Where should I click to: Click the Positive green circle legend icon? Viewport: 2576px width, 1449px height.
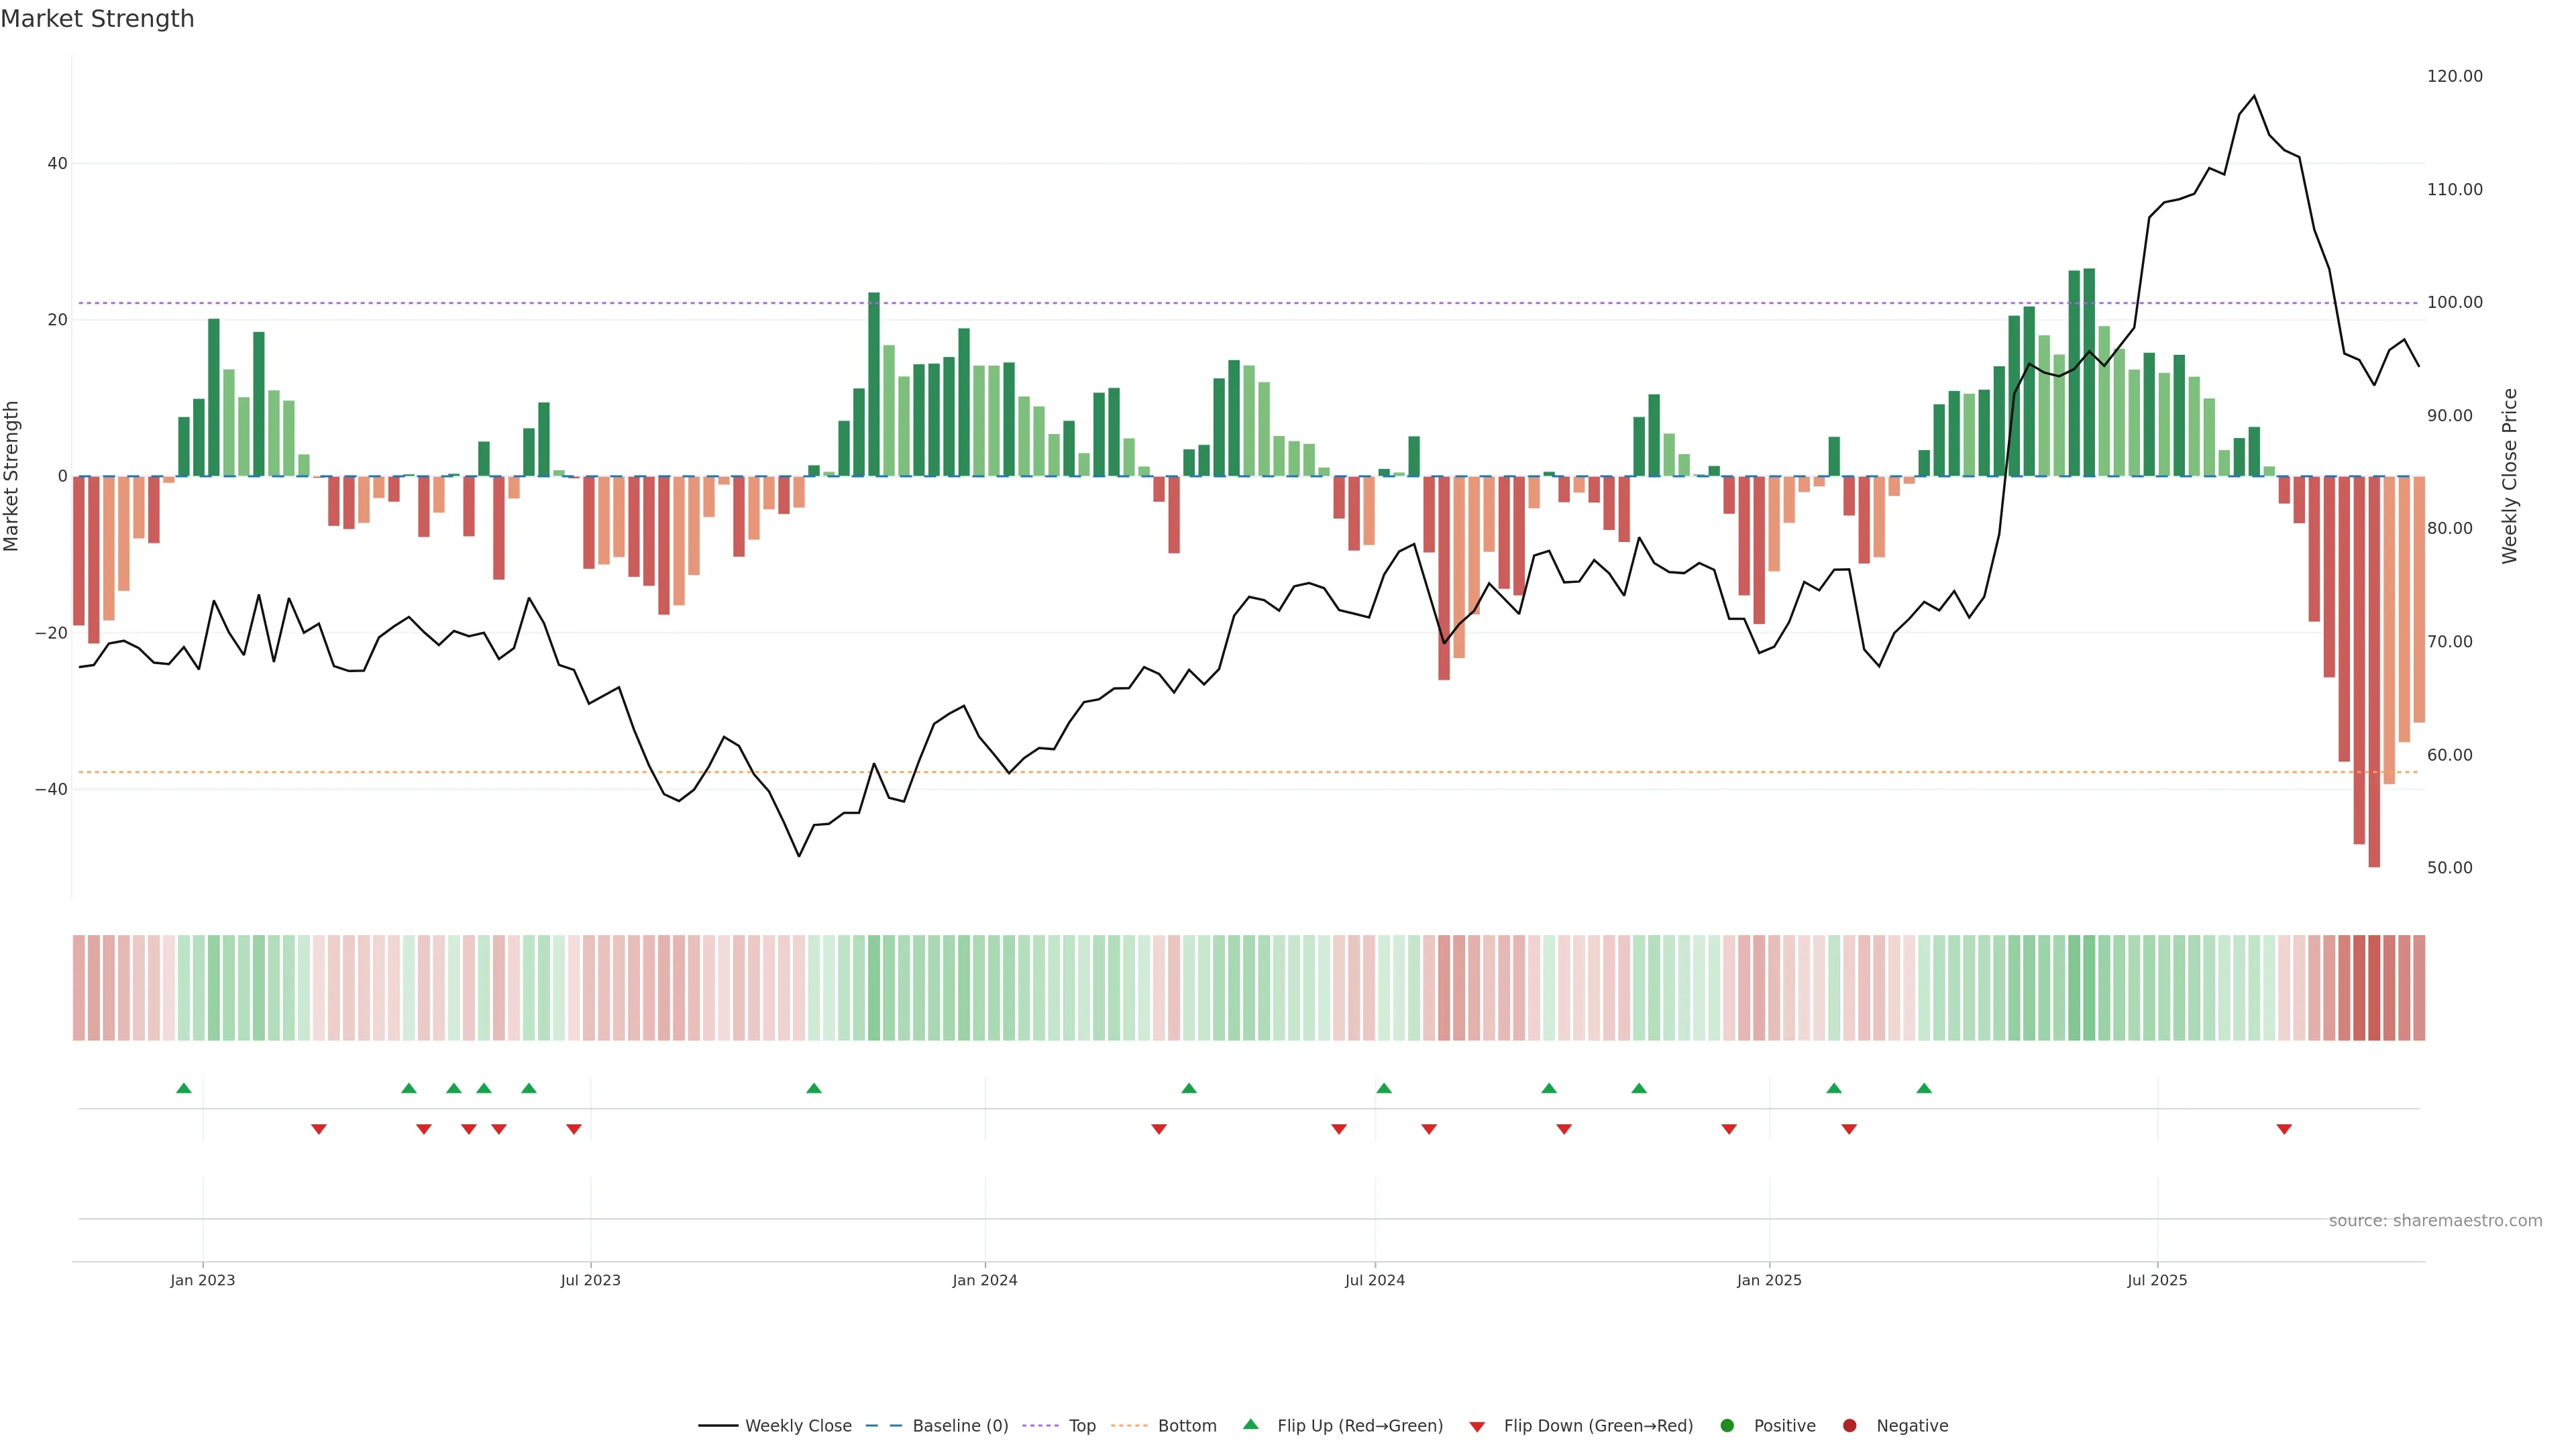1727,1426
